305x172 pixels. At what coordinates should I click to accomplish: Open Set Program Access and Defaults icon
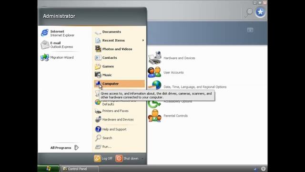98,102
